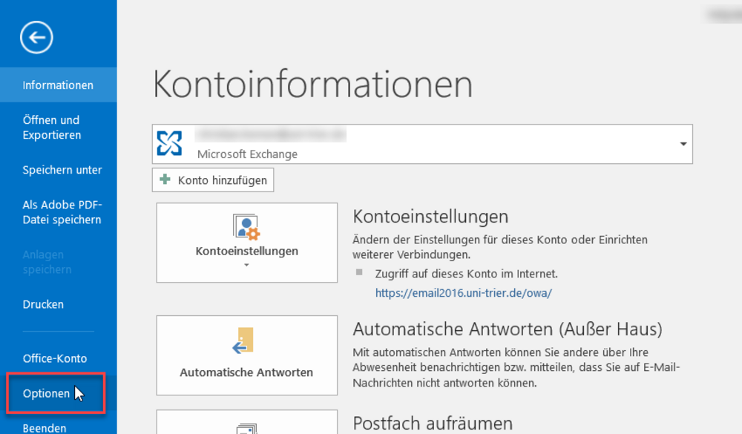Click the partially visible Postfach aufräumen icon
Screen dimensions: 742x434
(246, 427)
